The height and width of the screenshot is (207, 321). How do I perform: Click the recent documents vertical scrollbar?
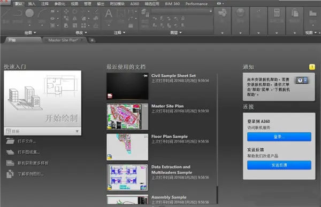pyautogui.click(x=217, y=139)
